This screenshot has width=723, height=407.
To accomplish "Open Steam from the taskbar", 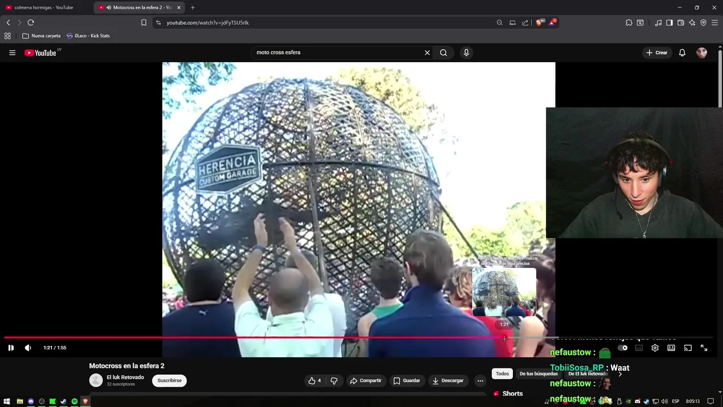I will (x=63, y=401).
